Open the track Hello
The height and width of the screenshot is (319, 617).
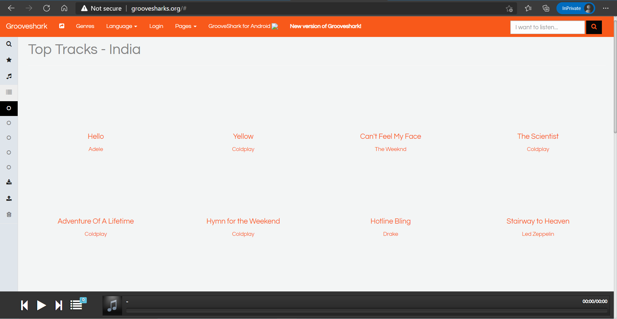coord(96,136)
